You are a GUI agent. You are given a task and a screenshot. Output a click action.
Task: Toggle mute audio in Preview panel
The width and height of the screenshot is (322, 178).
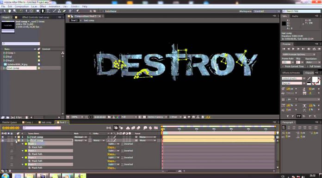coord(309,49)
